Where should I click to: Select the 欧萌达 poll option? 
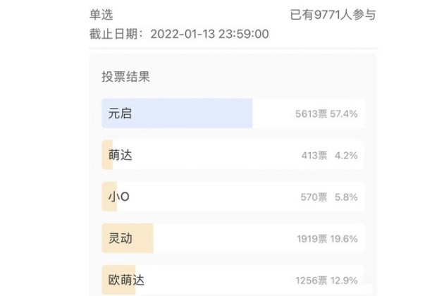(233, 280)
